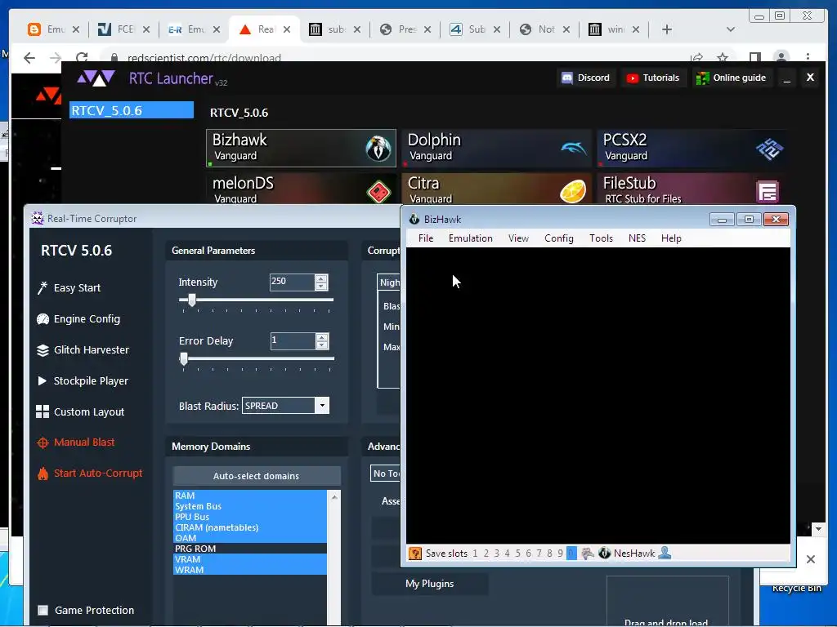
Task: Launch PCSX2 Vanguard tile
Action: pos(692,148)
